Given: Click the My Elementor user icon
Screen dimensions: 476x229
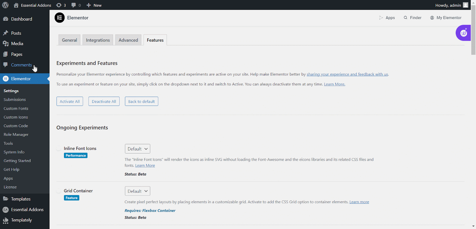Looking at the screenshot, I should click(432, 18).
